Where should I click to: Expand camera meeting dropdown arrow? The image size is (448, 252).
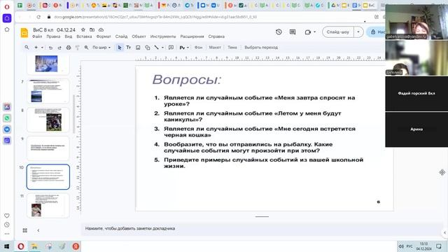click(314, 32)
